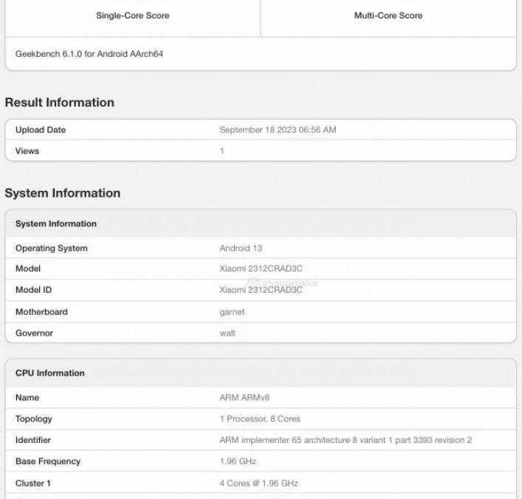Select the September 18 2023 upload timestamp

[278, 130]
